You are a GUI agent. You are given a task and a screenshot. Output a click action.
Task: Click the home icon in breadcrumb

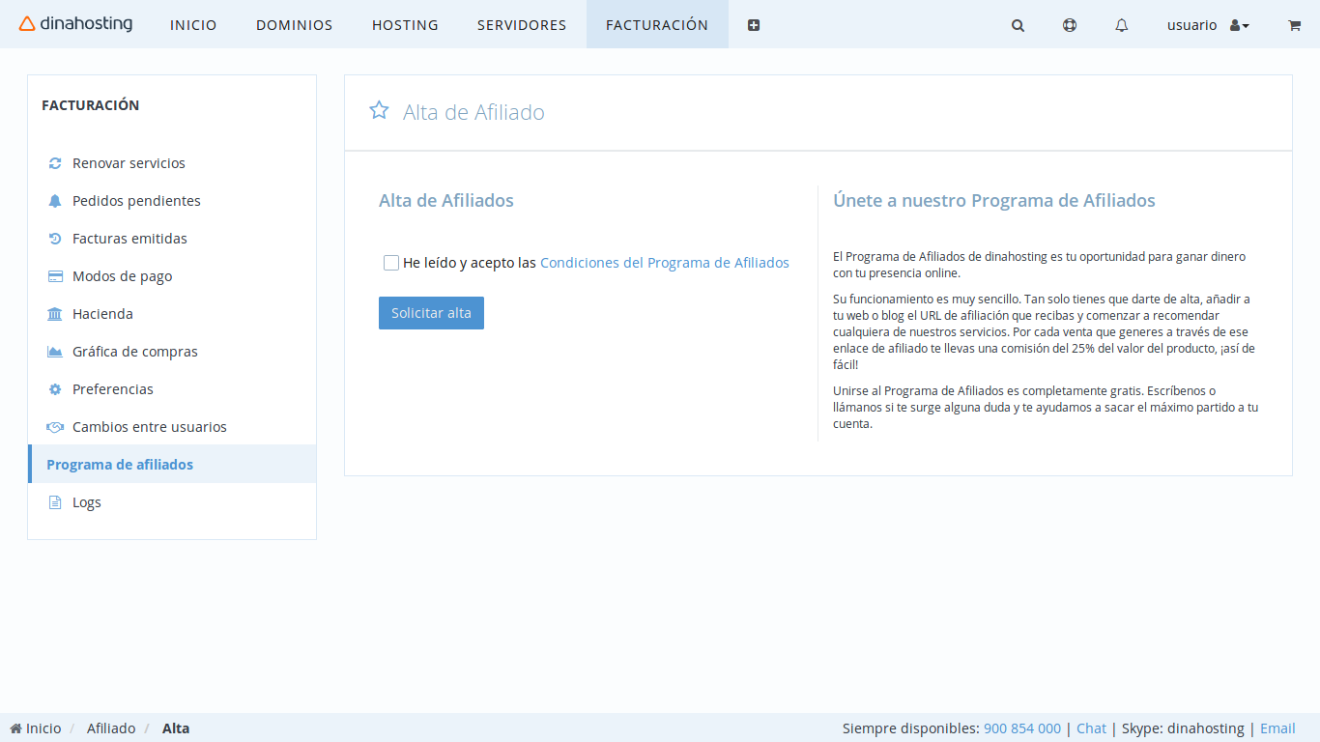coord(16,728)
